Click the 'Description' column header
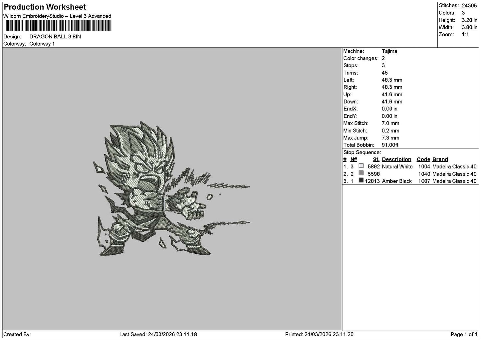This screenshot has width=481, height=340. tap(396, 160)
